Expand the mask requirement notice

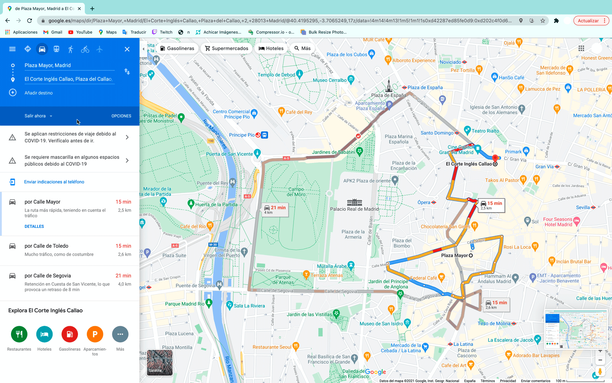(70, 160)
